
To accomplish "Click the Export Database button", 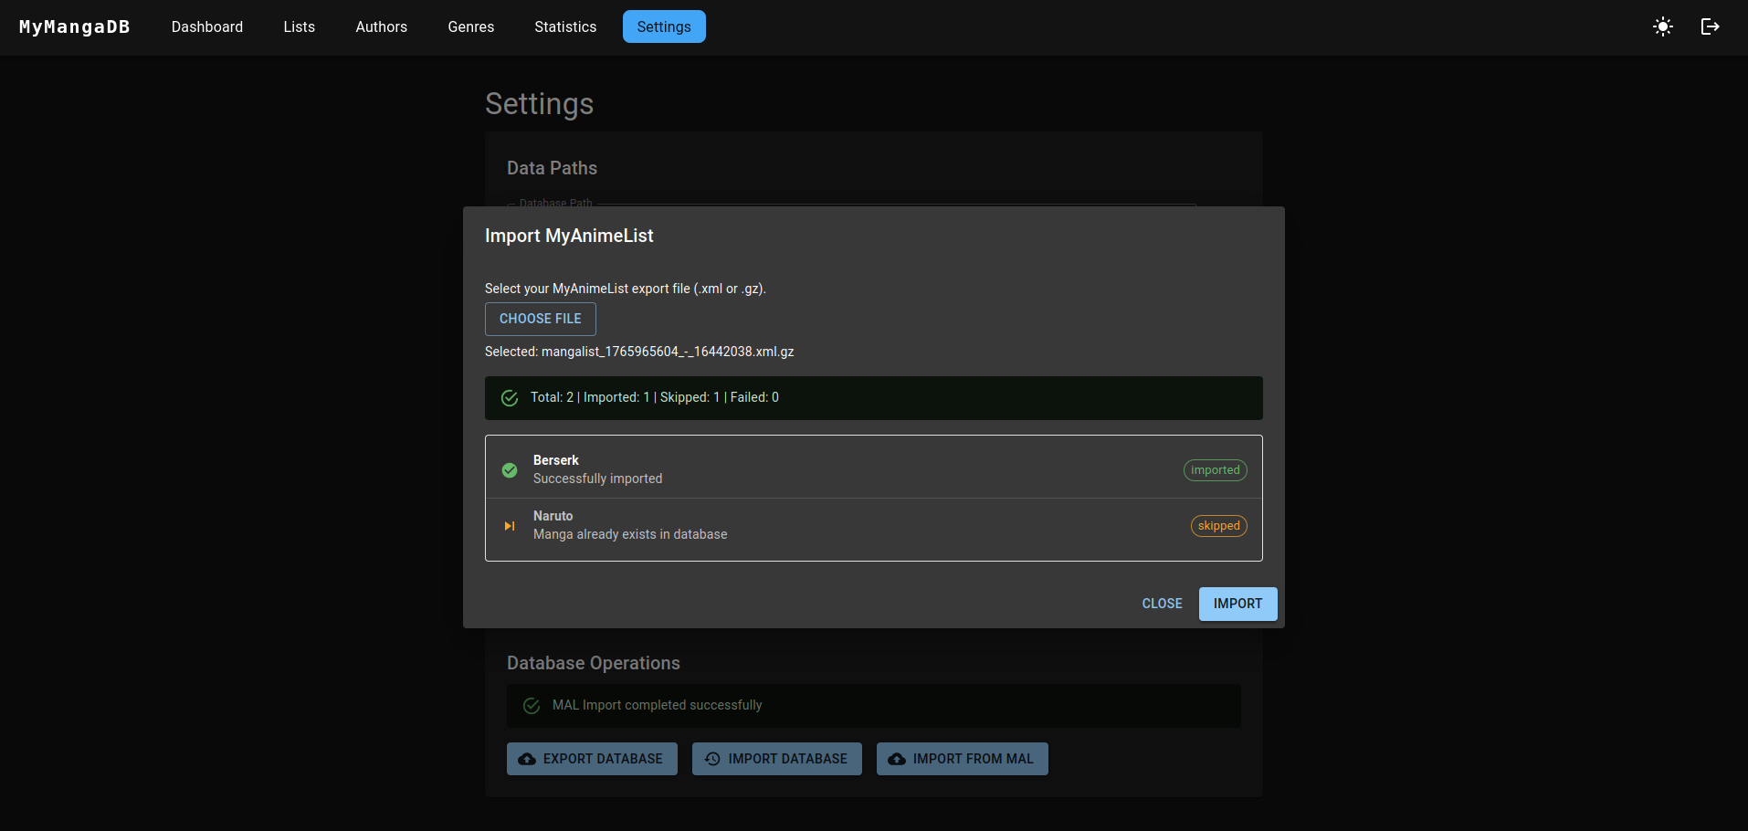I will 592,759.
